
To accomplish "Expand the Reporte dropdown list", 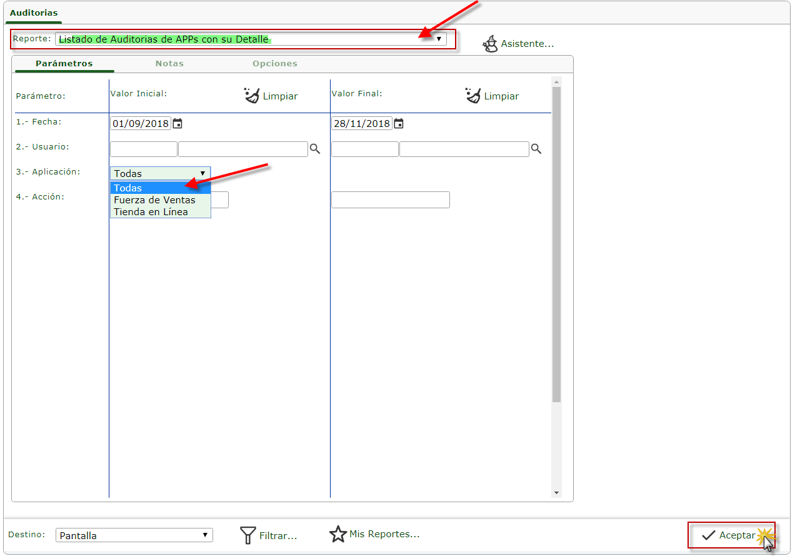I will pos(251,39).
